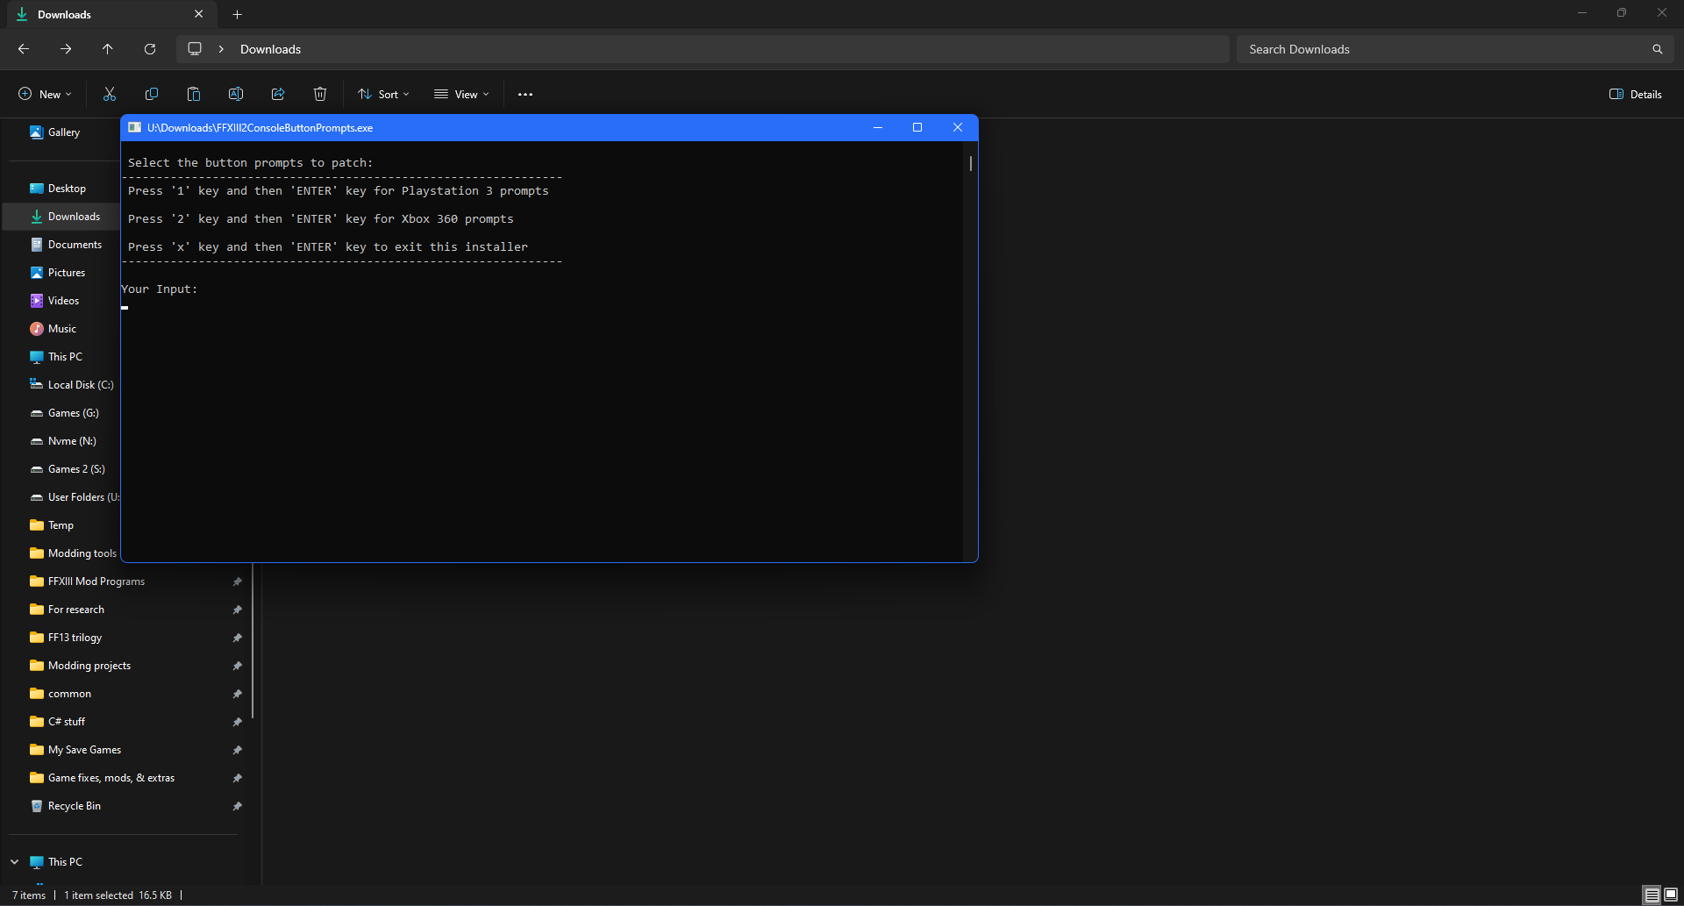1684x906 pixels.
Task: Open the View dropdown menu
Action: pyautogui.click(x=461, y=94)
